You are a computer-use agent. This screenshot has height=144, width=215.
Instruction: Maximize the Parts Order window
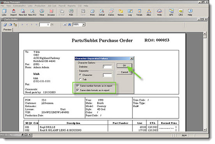202,19
